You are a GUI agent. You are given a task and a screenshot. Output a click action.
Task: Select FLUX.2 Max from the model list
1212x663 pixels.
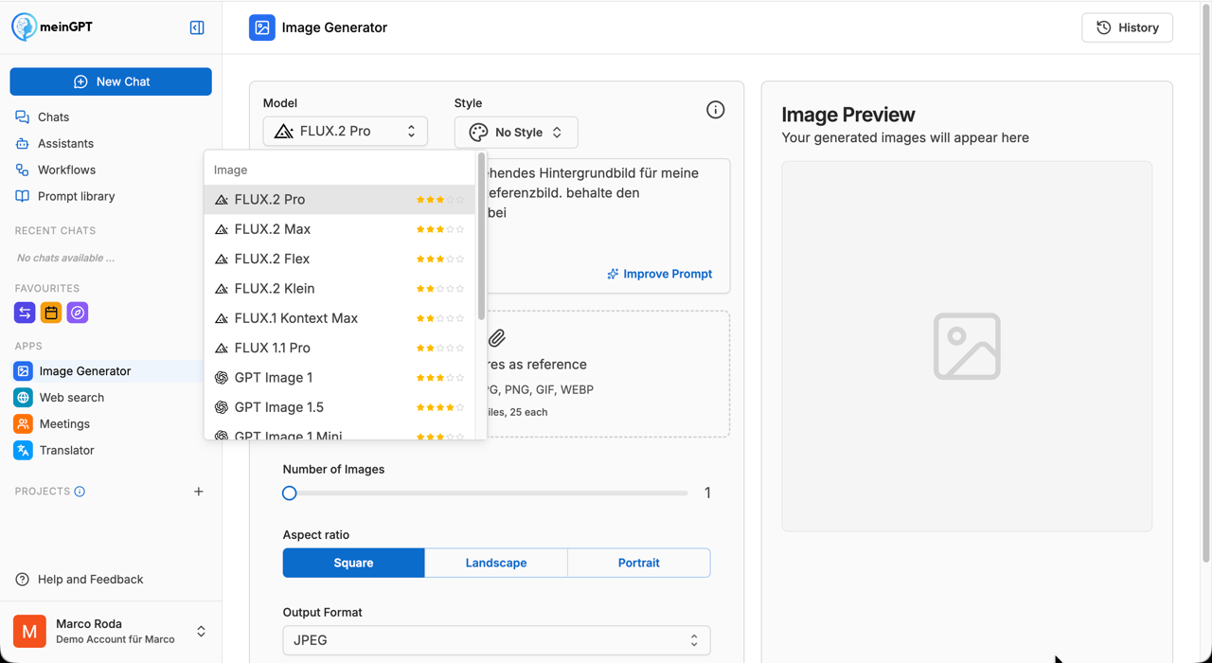pyautogui.click(x=341, y=229)
